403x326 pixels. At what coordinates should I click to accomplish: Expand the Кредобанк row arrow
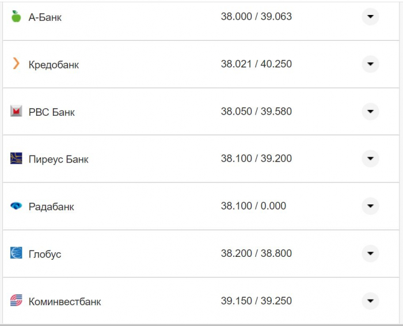[x=370, y=64]
